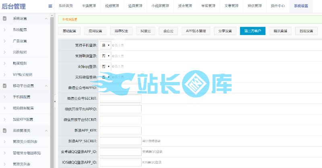Open the 支持新浪登录 dropdown
322x168 pixels.
coord(105,55)
